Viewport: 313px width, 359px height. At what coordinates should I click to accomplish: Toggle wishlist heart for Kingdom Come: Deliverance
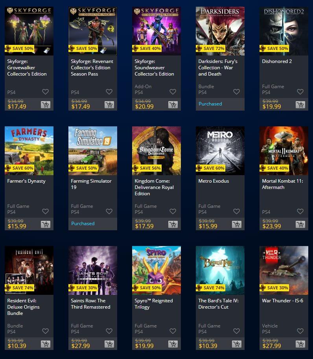[x=173, y=211]
